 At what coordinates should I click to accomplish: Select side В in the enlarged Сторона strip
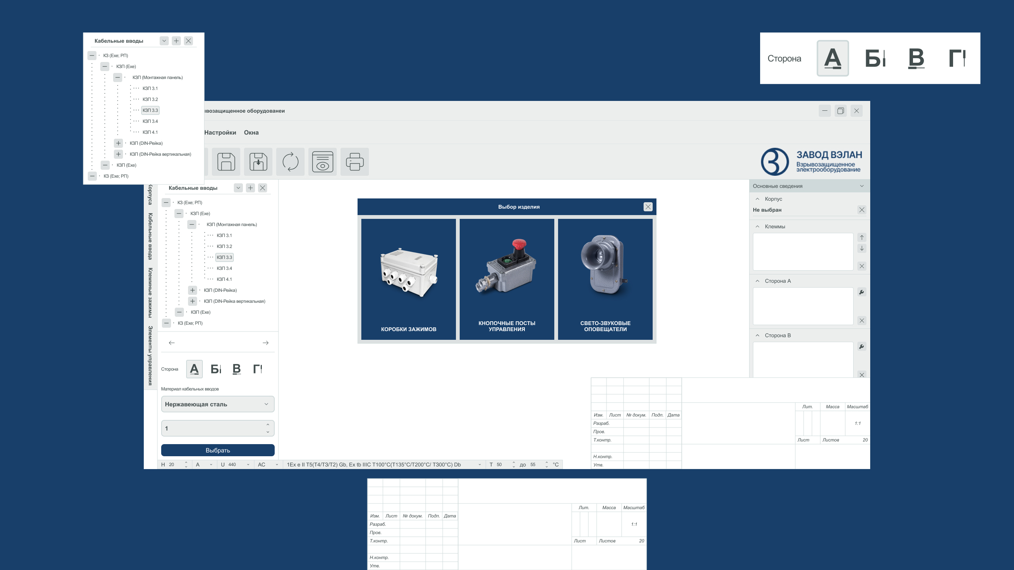tap(916, 58)
